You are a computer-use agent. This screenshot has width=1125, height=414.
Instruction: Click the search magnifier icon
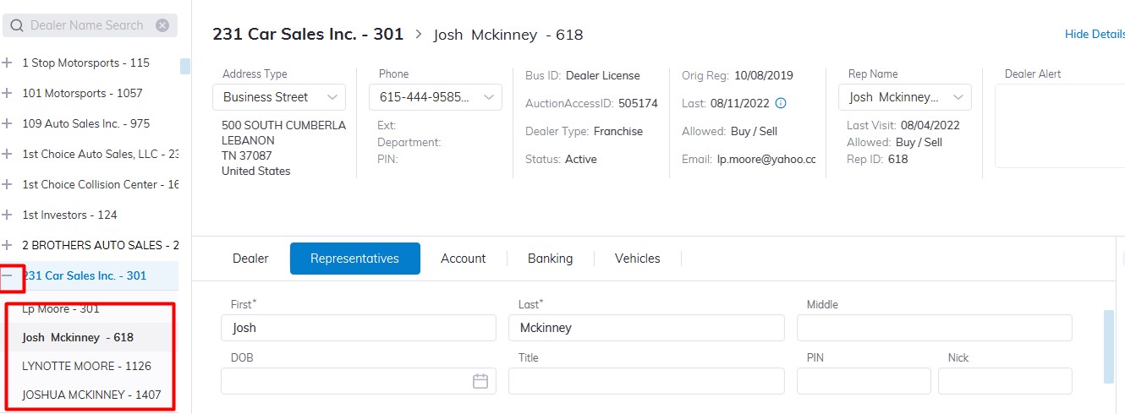click(x=17, y=25)
